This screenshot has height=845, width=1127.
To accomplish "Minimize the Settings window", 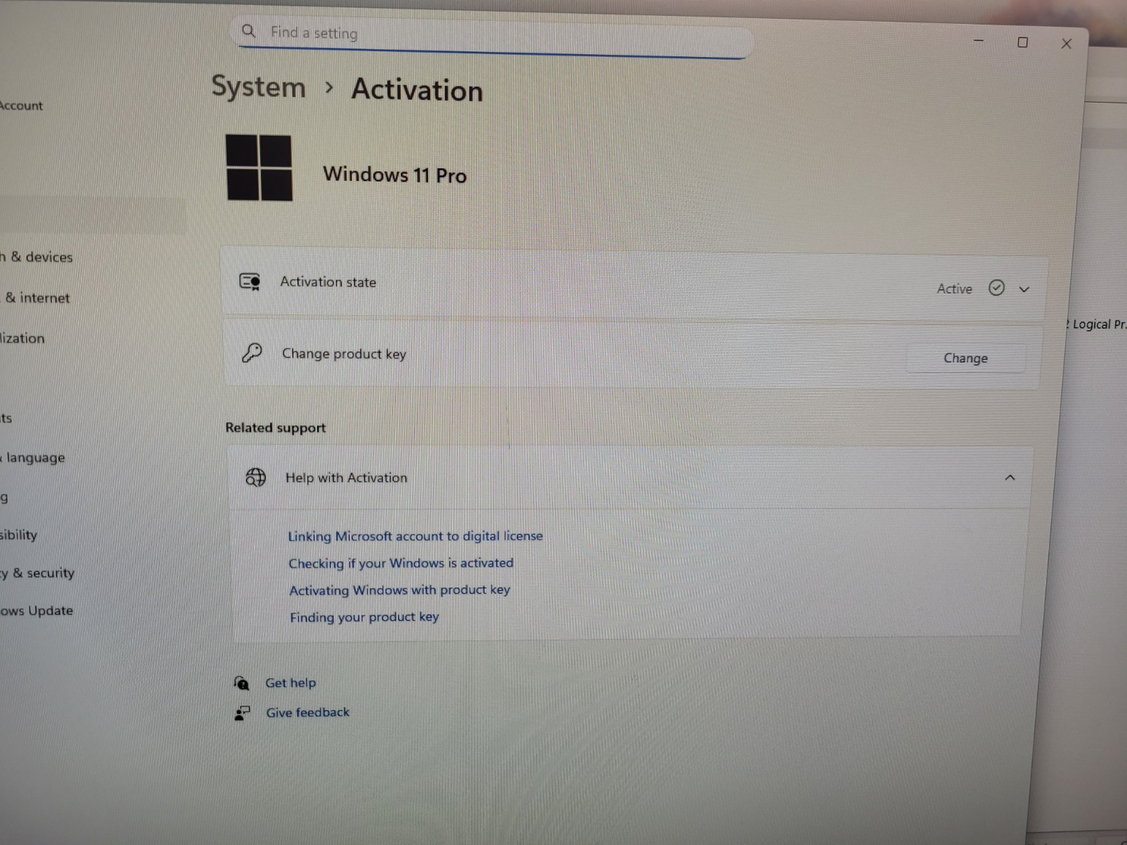I will click(978, 41).
